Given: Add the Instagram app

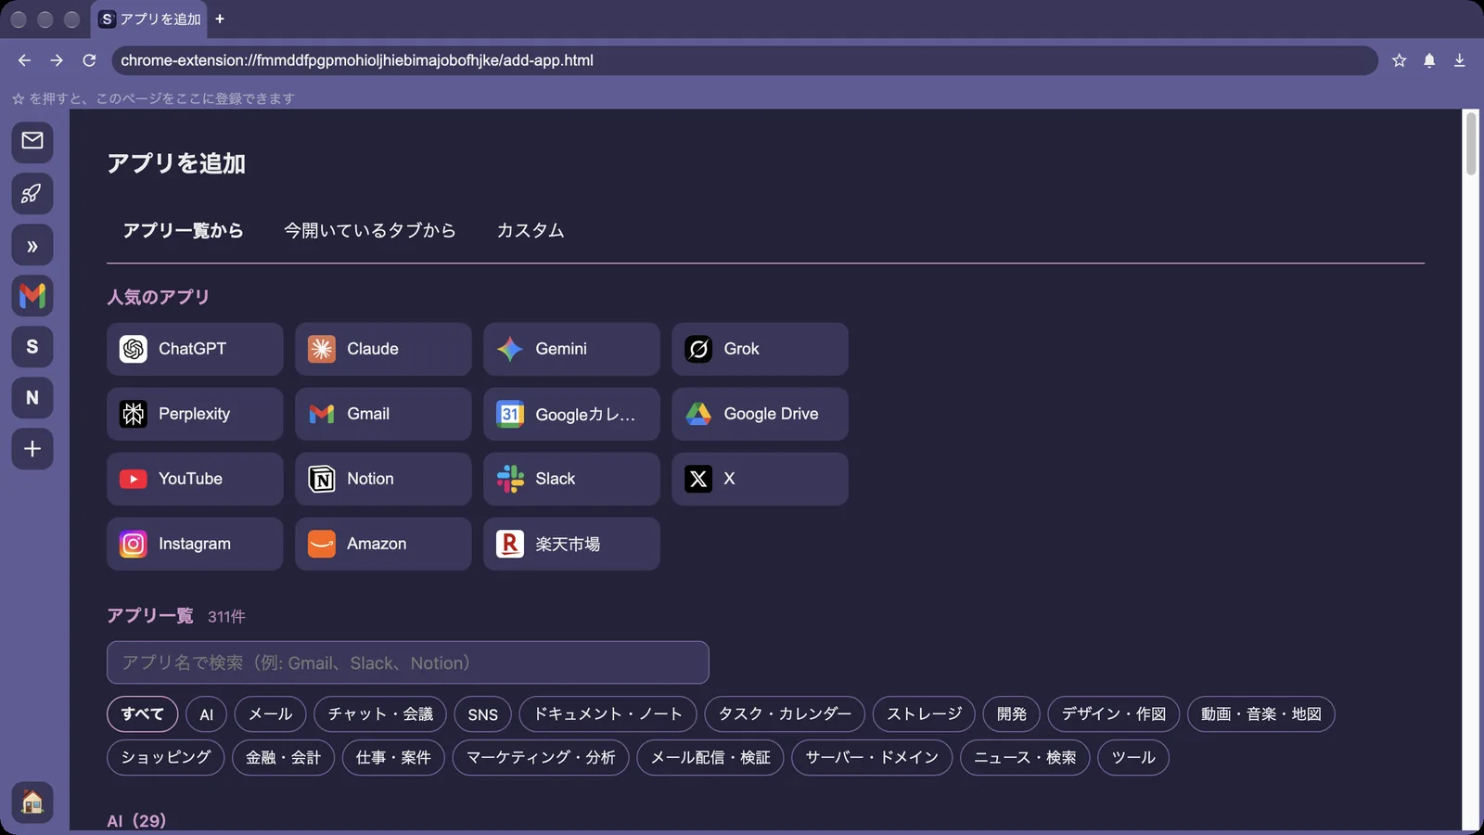Looking at the screenshot, I should tap(195, 544).
